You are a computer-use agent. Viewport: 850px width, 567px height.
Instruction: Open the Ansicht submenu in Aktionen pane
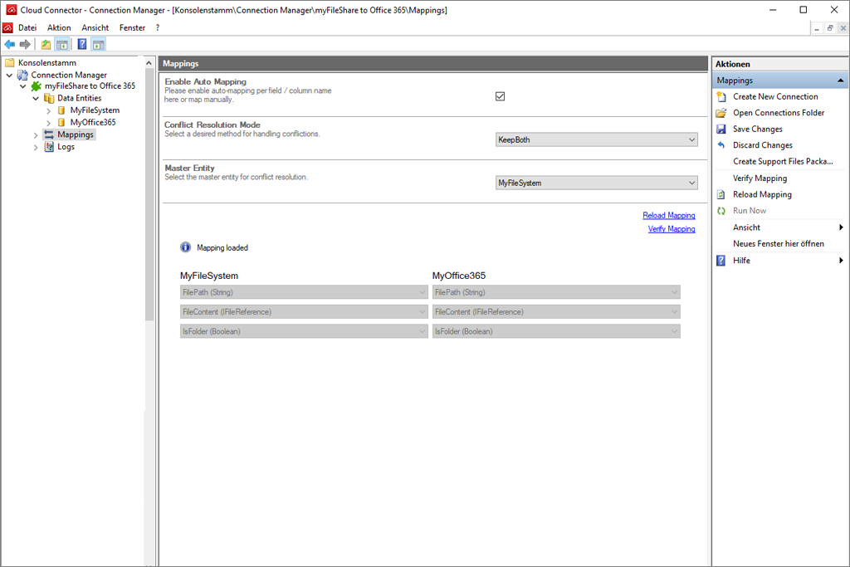click(x=746, y=227)
